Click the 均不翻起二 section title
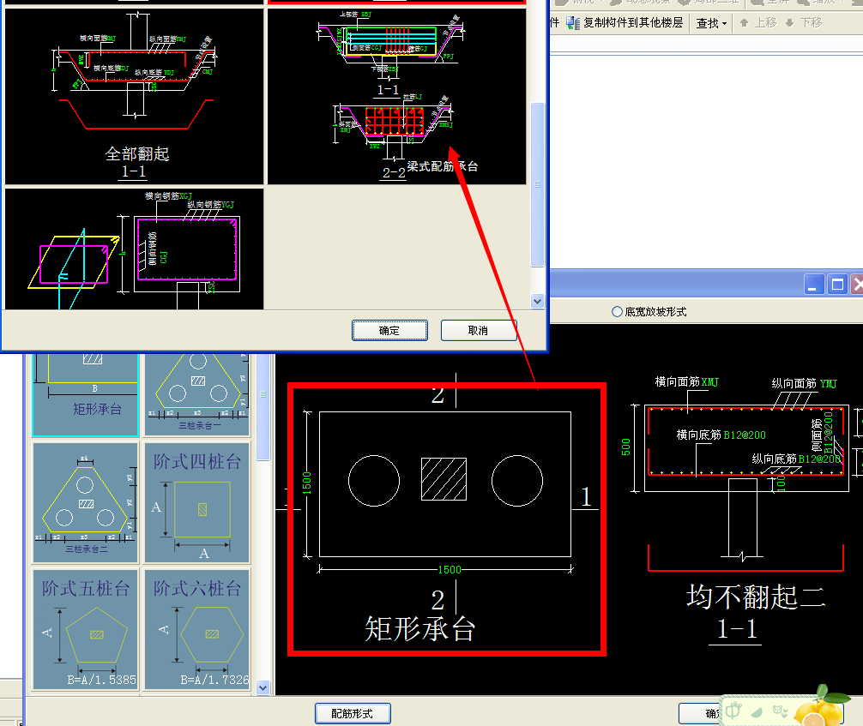Image resolution: width=863 pixels, height=726 pixels. pos(756,597)
